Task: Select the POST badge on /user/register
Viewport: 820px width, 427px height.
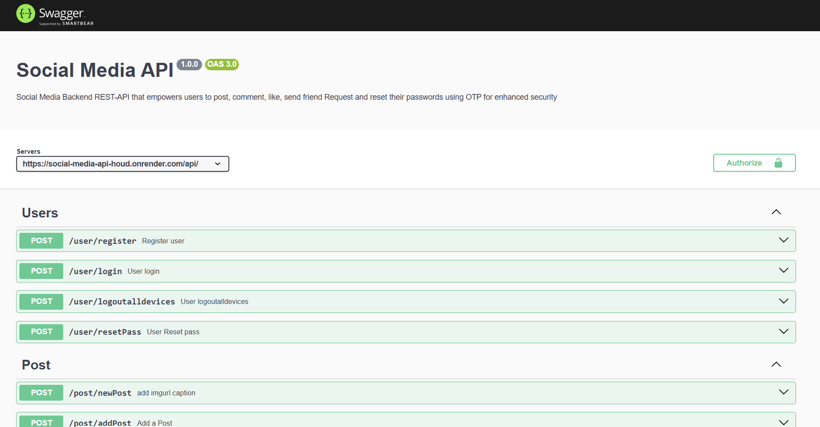Action: coord(41,240)
